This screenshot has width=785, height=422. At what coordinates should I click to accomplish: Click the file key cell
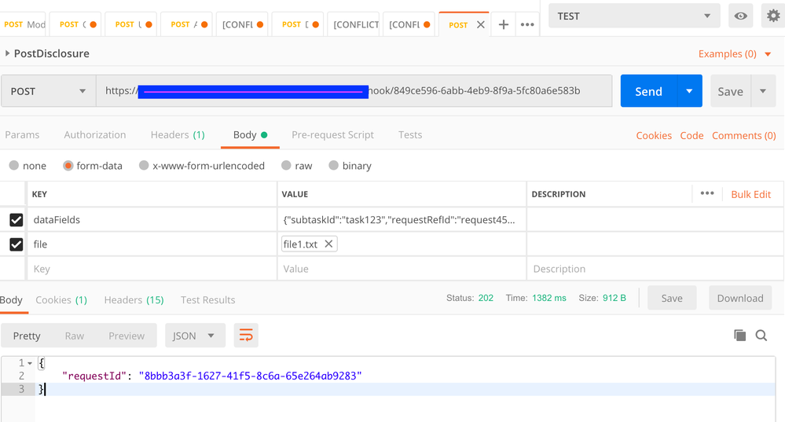click(x=151, y=244)
